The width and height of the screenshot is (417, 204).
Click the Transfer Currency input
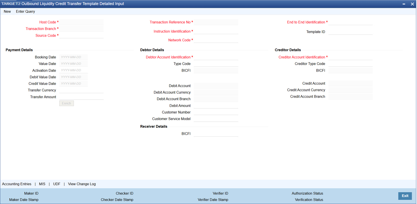(81, 90)
